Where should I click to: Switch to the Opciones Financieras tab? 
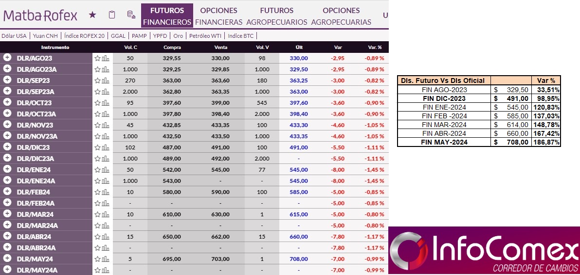click(218, 16)
